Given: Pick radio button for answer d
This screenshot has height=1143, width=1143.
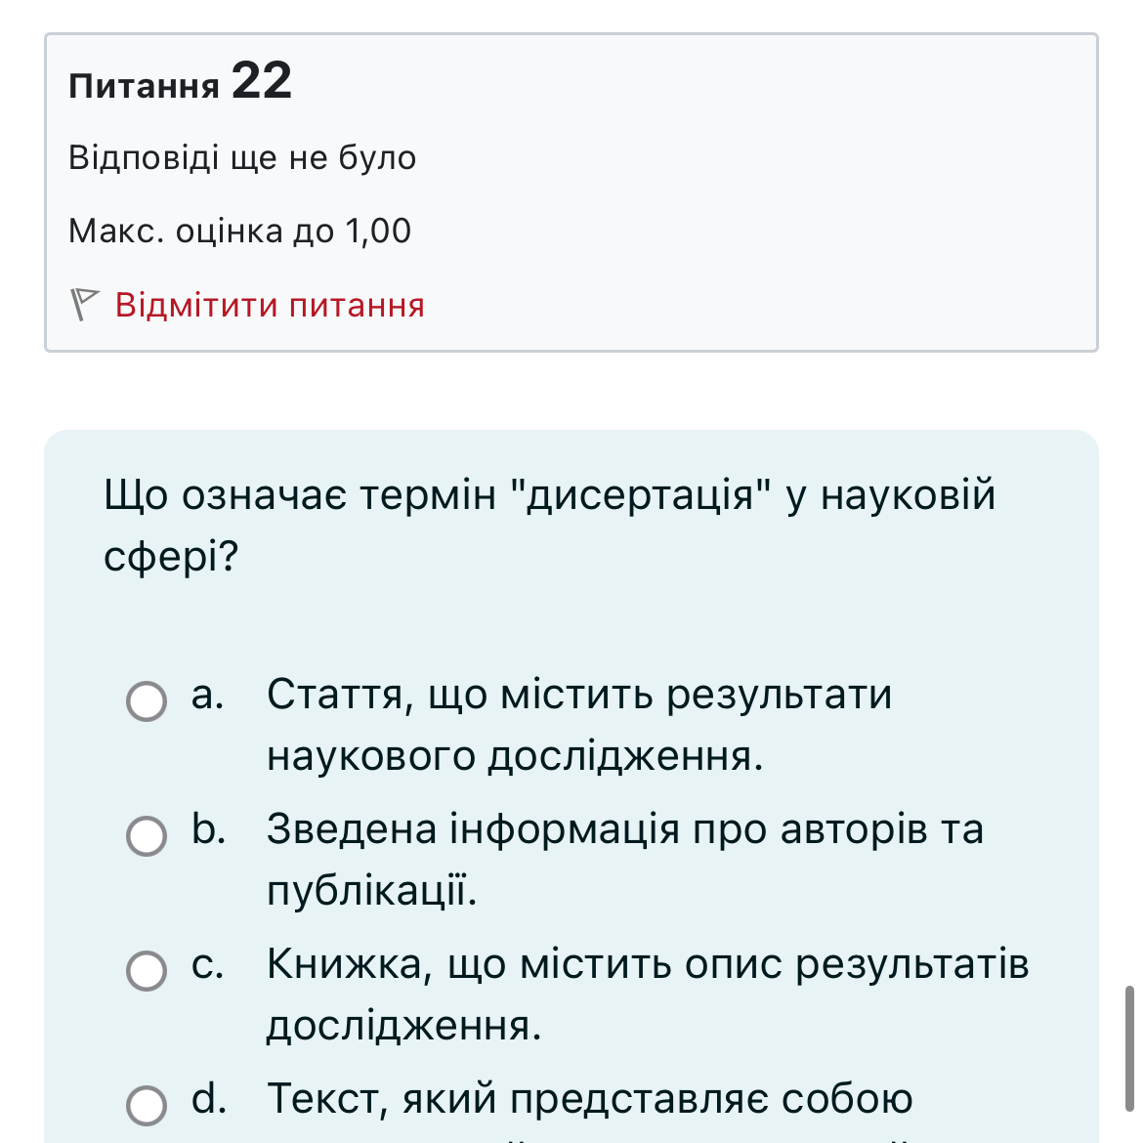Looking at the screenshot, I should (x=147, y=1106).
